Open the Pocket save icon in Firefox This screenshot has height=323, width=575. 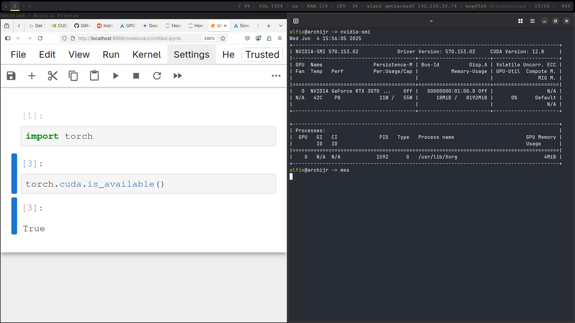point(247,38)
